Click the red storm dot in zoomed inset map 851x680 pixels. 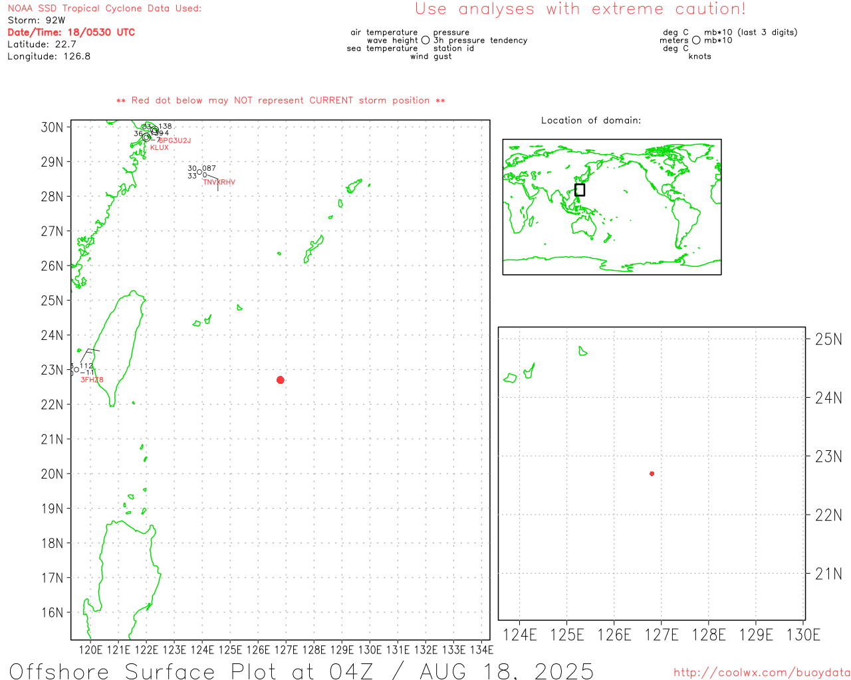point(652,473)
